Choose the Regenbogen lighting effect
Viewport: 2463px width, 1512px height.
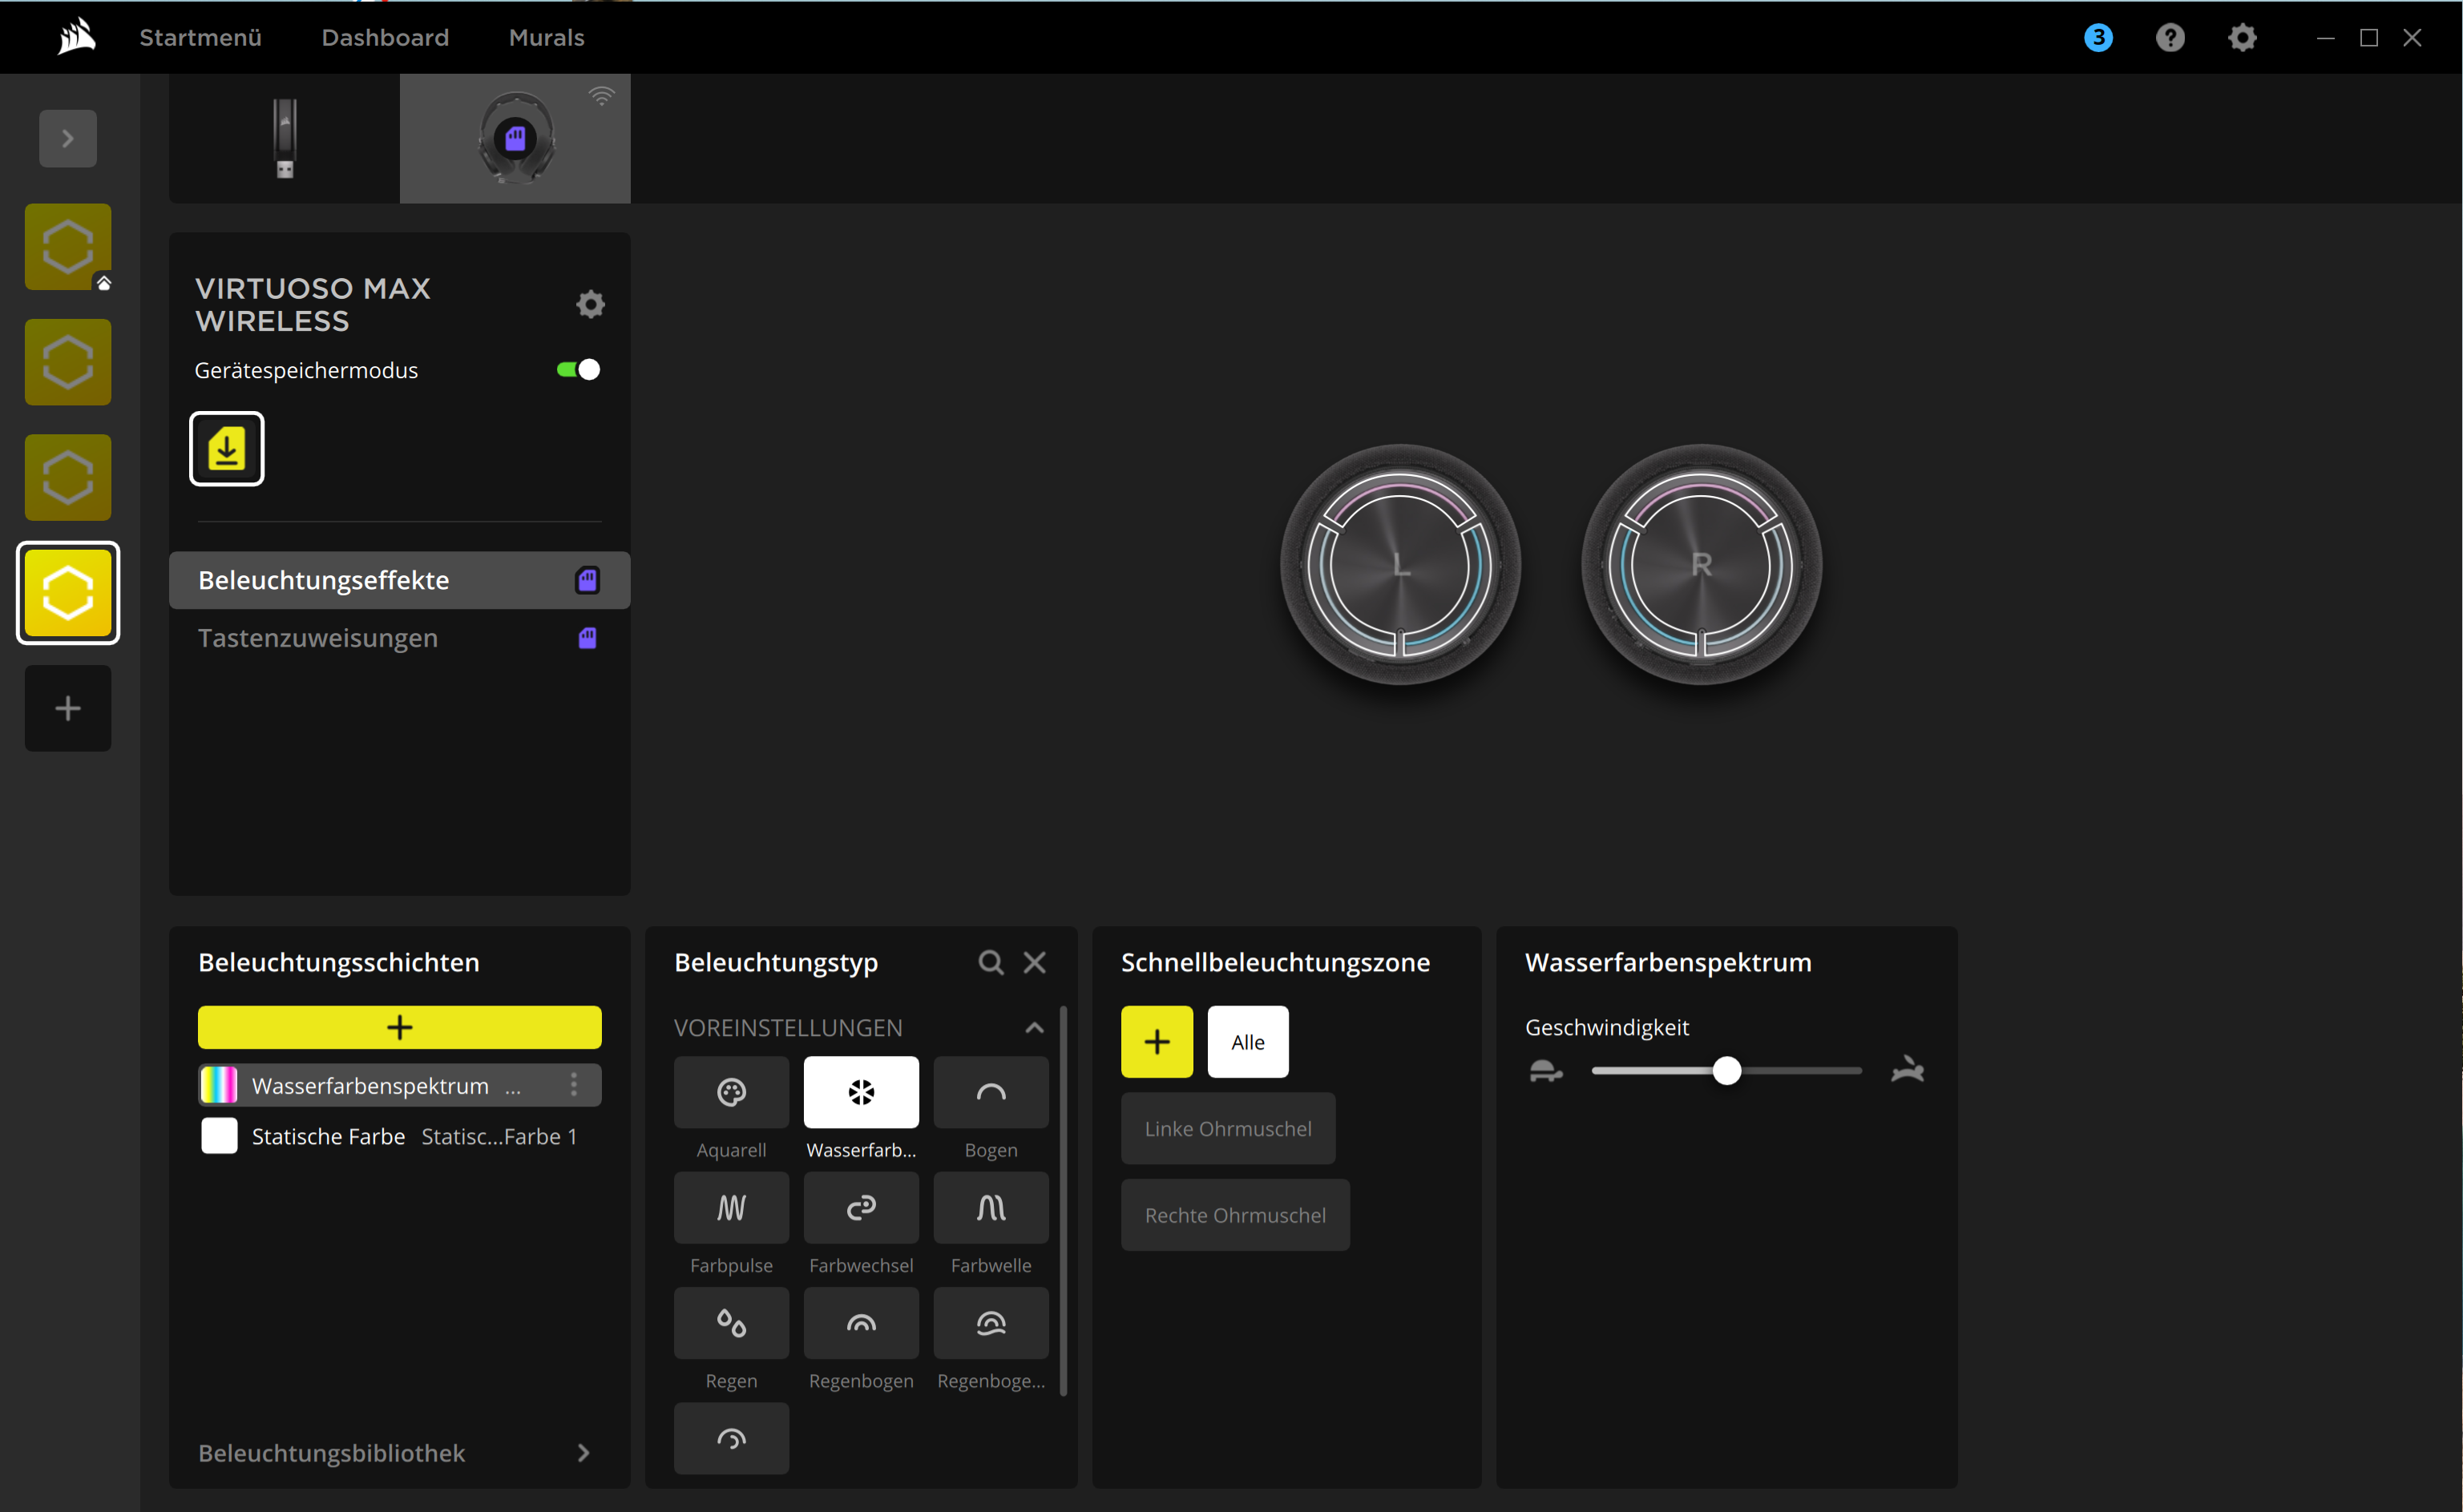pyautogui.click(x=861, y=1323)
